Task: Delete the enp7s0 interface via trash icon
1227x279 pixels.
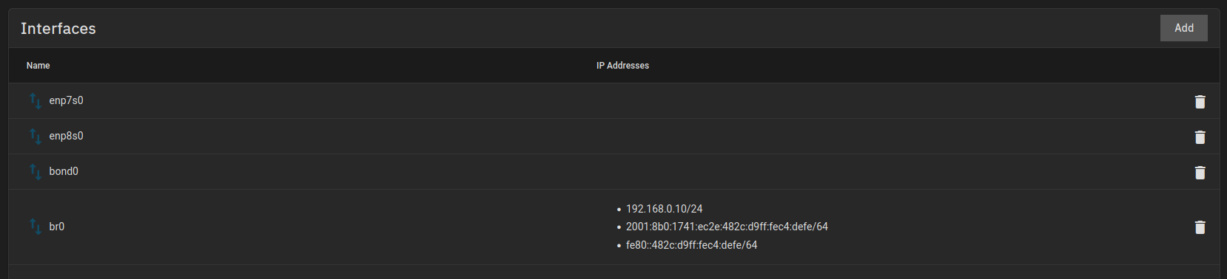Action: pyautogui.click(x=1200, y=101)
